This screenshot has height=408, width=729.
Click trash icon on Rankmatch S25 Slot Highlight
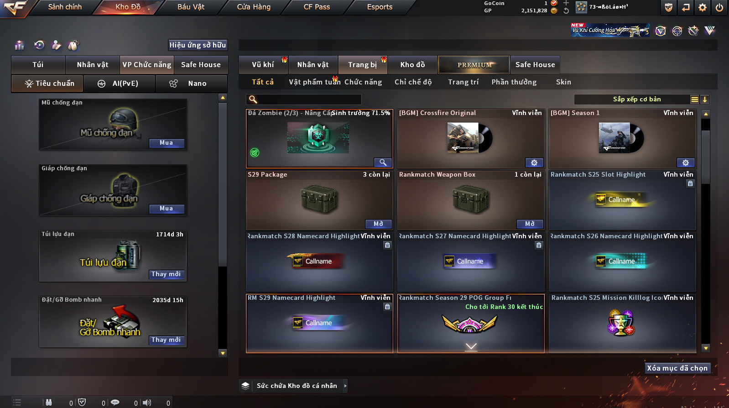click(x=690, y=183)
